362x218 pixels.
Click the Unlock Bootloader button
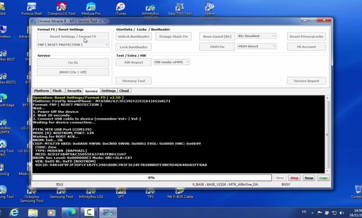(x=134, y=36)
